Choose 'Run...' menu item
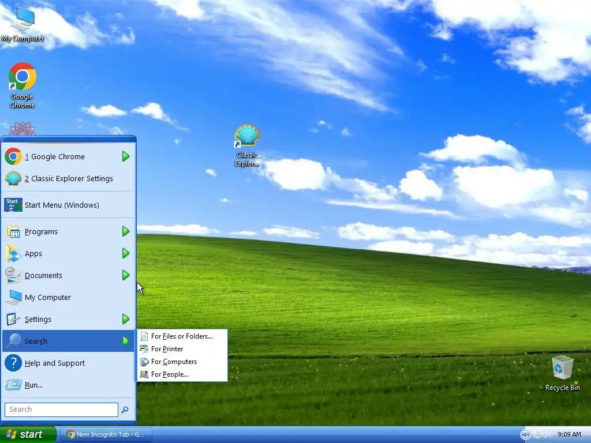The image size is (591, 443). [x=68, y=385]
